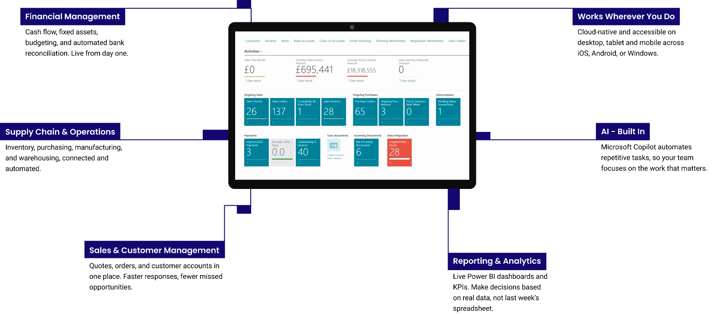The height and width of the screenshot is (314, 716).
Task: Open the Average Collection Days grey tile
Action: (x=282, y=152)
